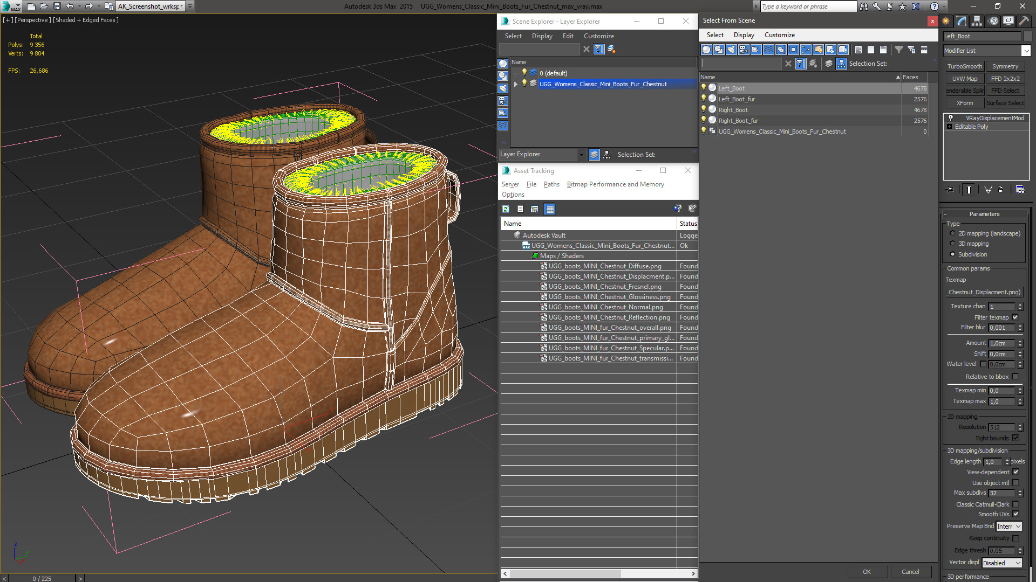Click the object color swatch beside Left_Boot
This screenshot has height=582, width=1036.
click(1027, 36)
